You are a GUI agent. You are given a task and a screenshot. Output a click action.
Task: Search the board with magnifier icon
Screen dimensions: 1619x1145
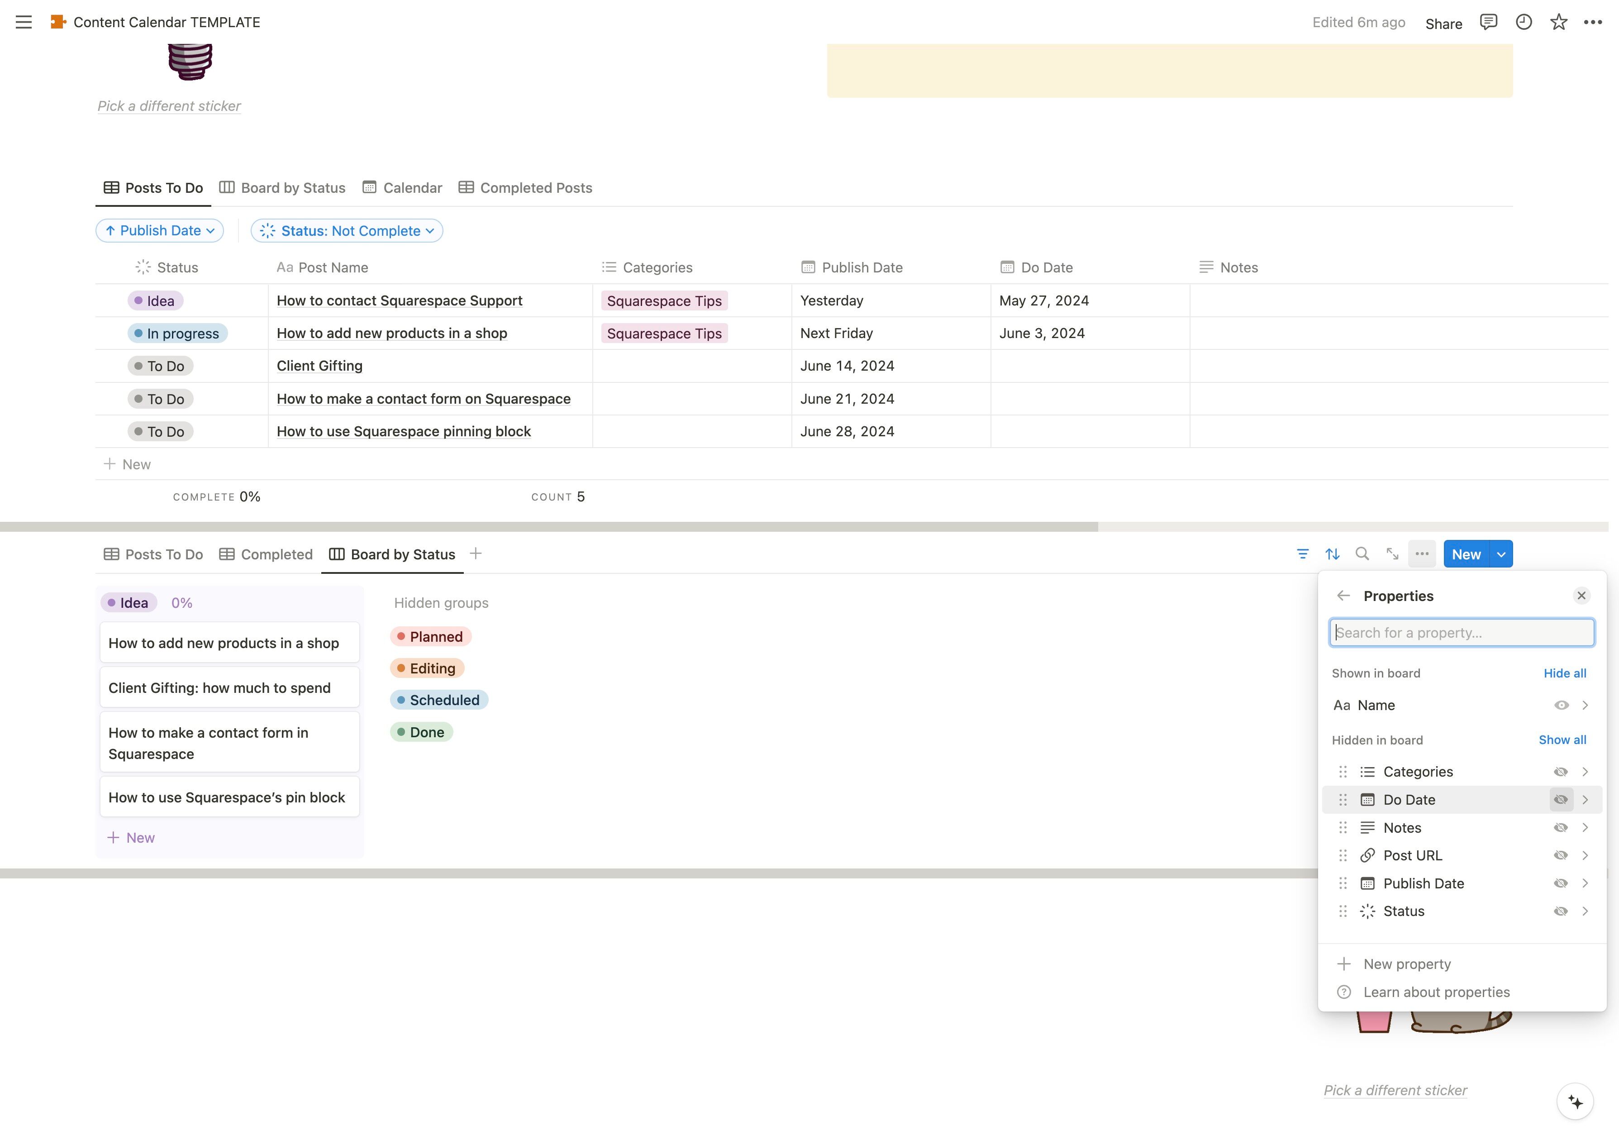[x=1362, y=554]
